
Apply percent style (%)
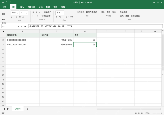60,17
